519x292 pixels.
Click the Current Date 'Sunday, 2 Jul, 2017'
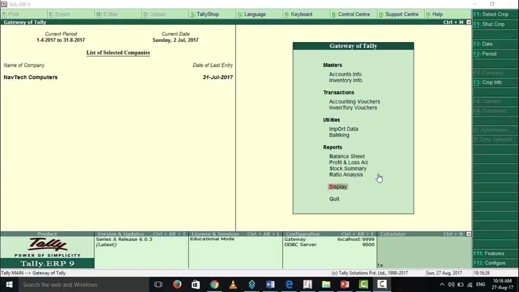pos(175,40)
